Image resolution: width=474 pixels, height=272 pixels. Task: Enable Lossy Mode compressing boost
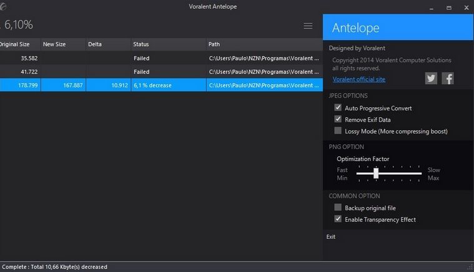[338, 130]
